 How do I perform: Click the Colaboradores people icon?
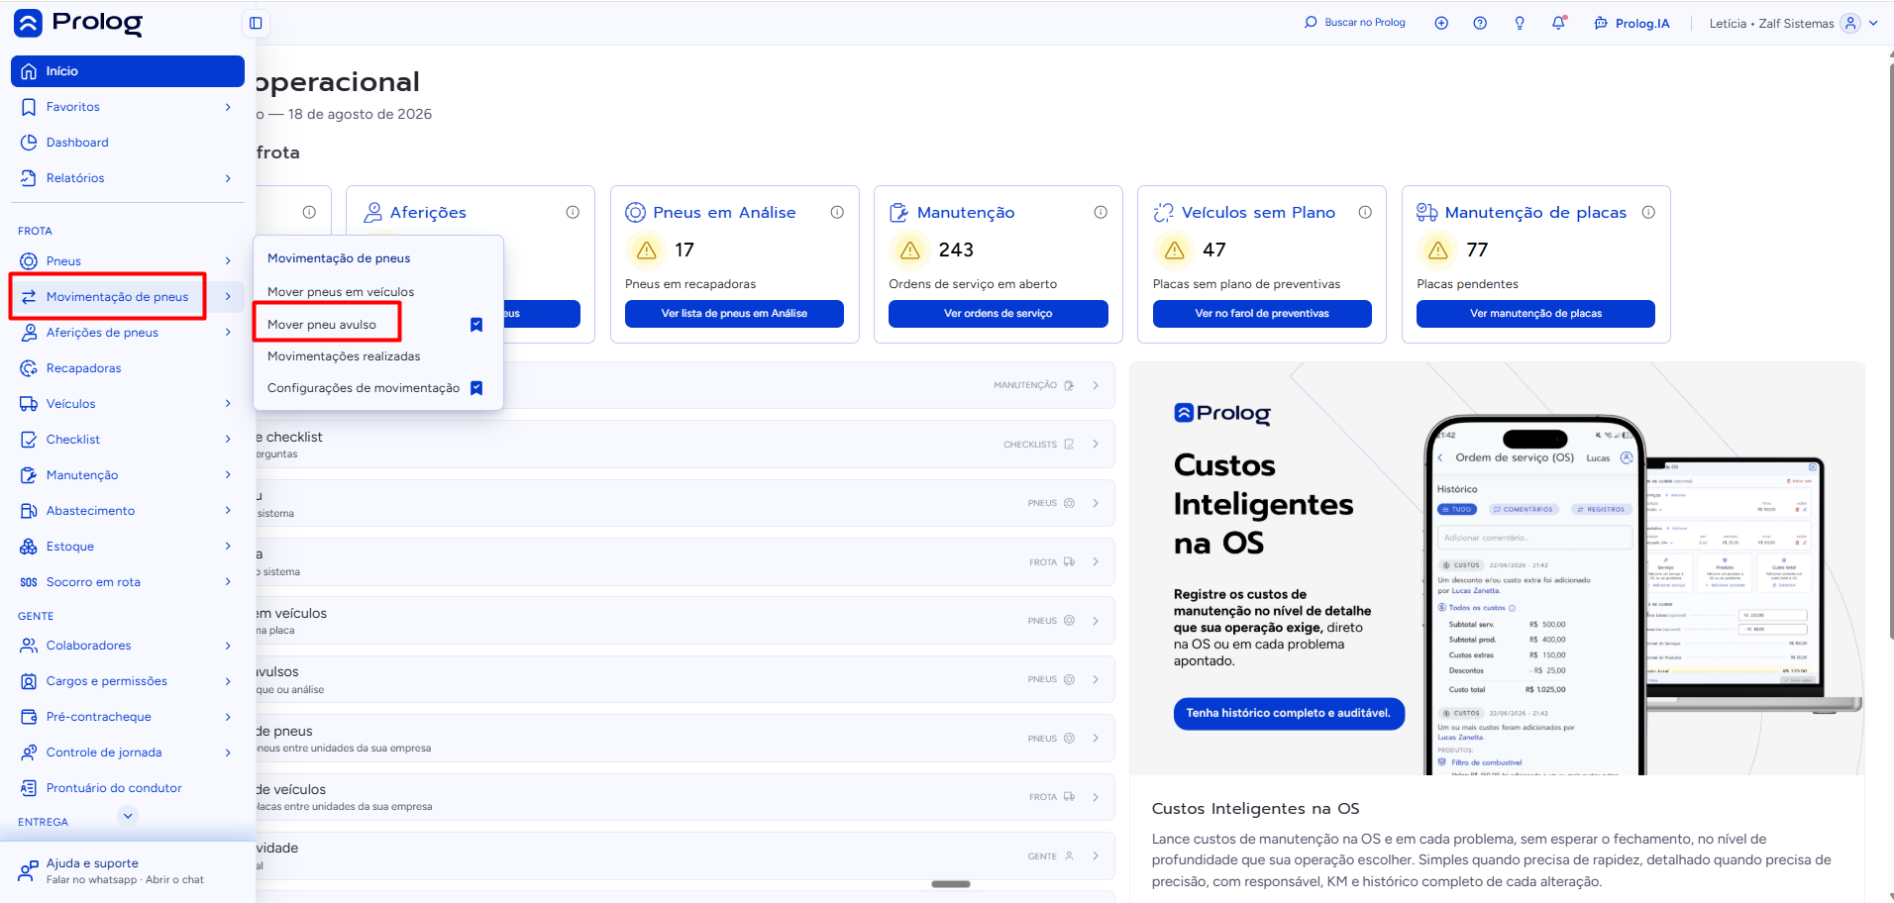[x=29, y=646]
